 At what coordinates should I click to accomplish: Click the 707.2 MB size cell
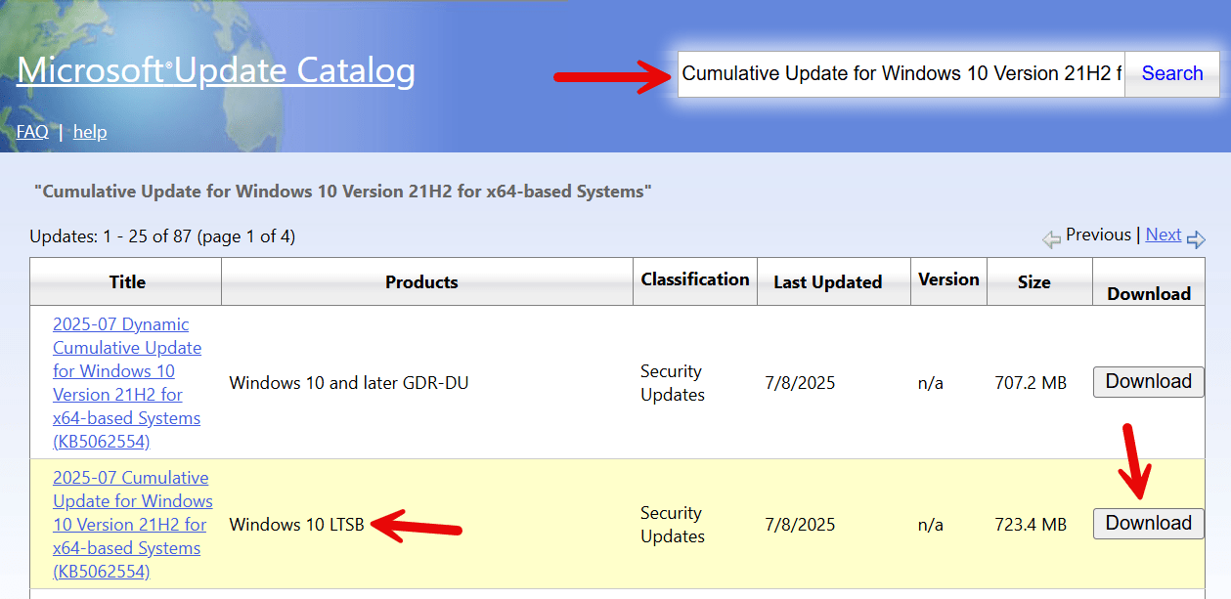click(1031, 383)
